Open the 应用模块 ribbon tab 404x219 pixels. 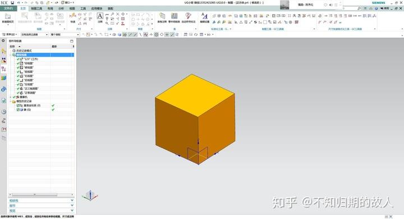coord(97,8)
